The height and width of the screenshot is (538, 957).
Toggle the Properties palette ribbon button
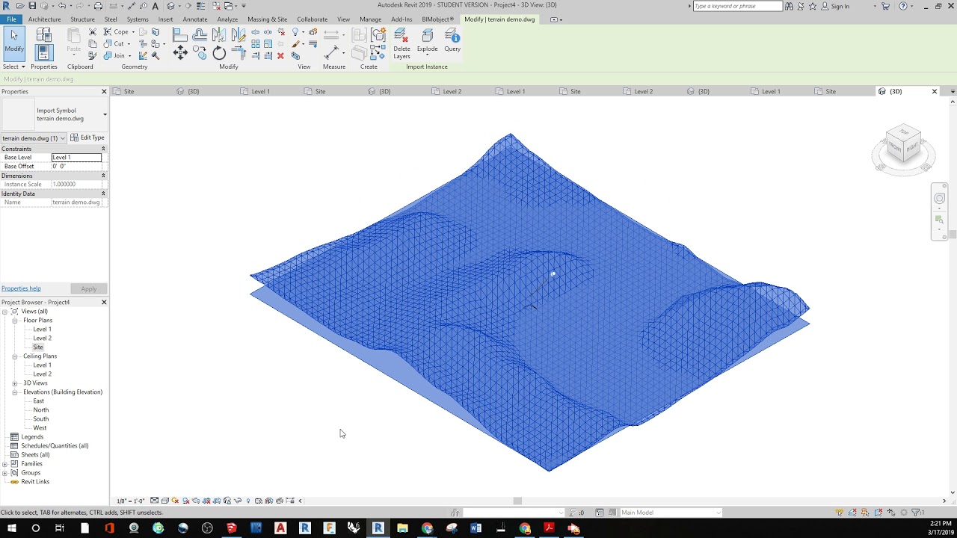click(x=43, y=52)
